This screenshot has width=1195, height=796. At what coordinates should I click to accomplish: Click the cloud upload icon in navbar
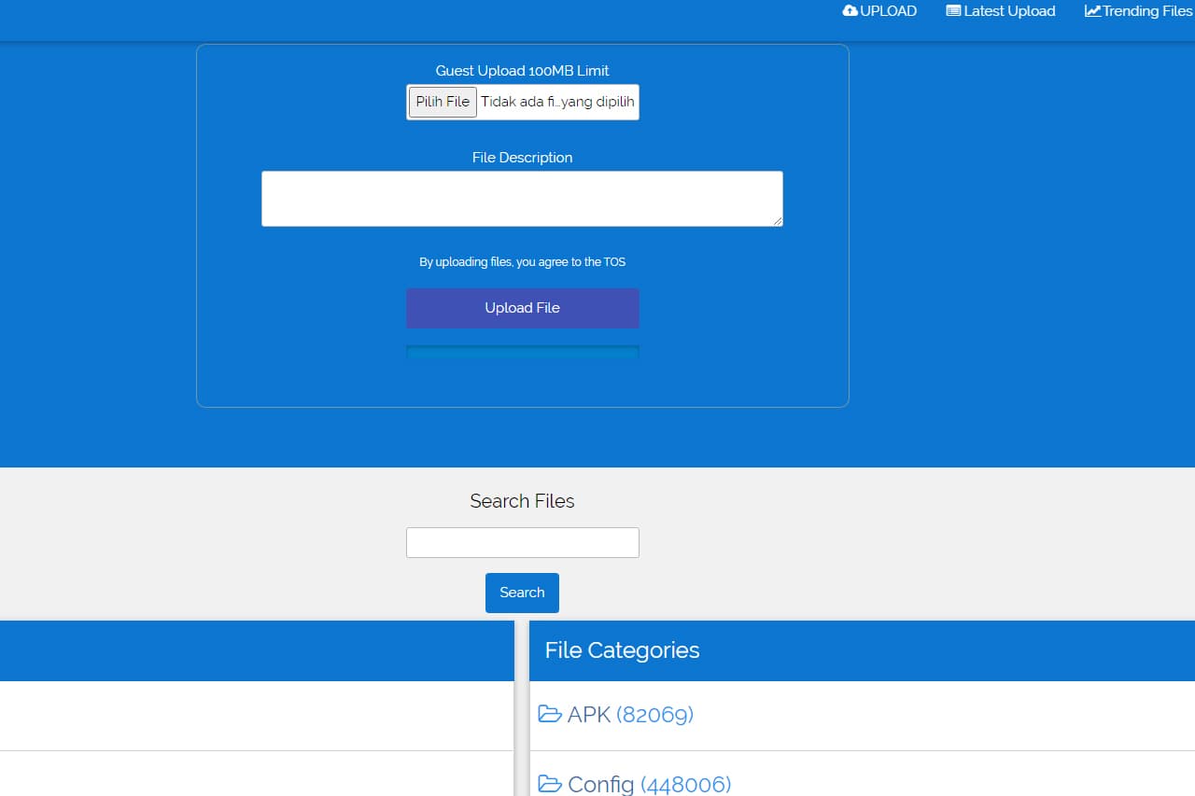coord(850,11)
